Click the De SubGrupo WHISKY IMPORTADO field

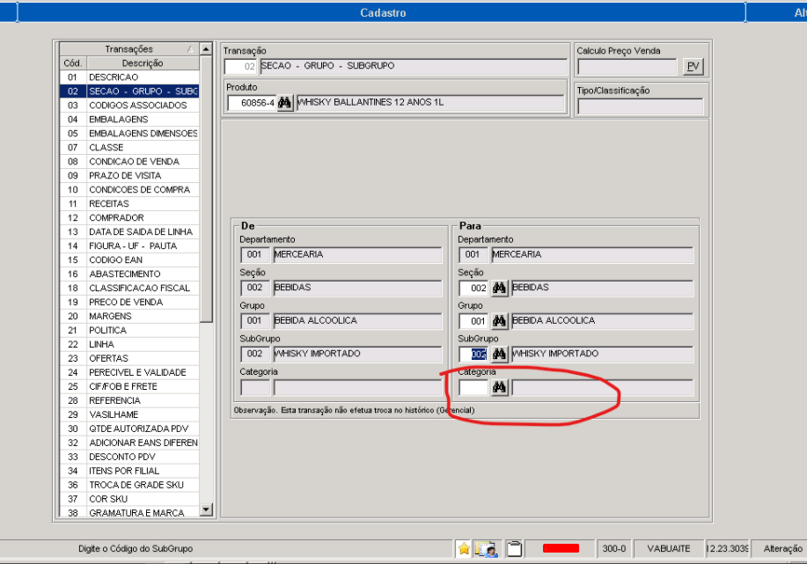(357, 354)
